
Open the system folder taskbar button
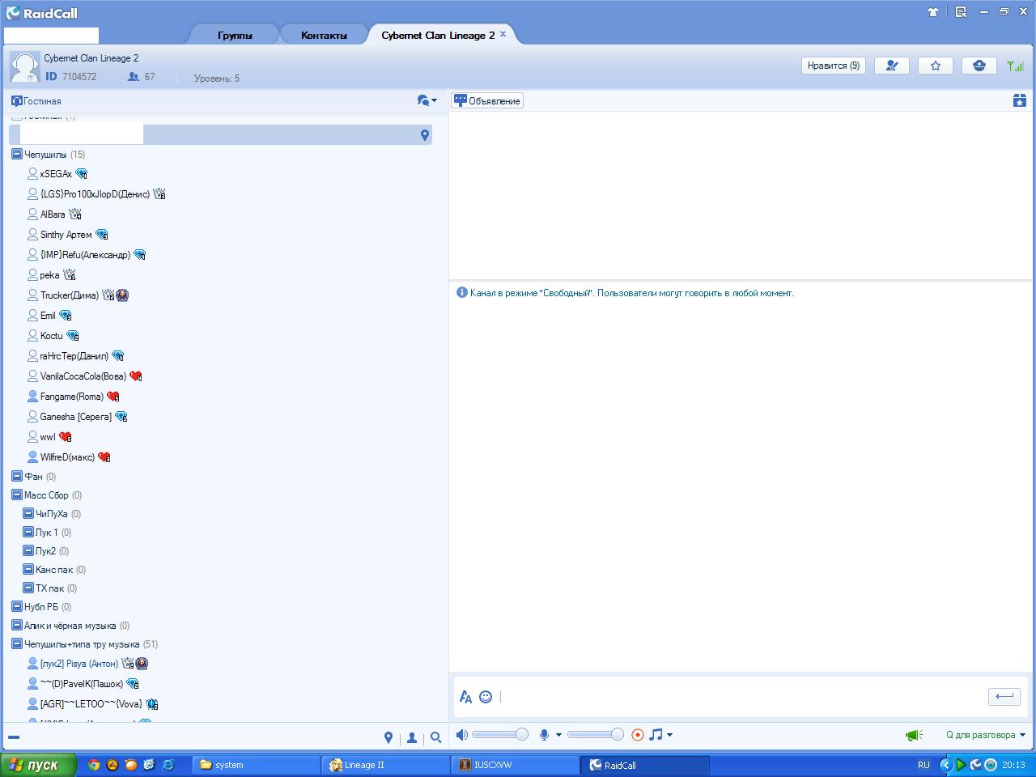257,765
